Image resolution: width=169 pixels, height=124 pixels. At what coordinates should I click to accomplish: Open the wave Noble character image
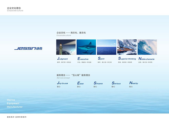point(147,47)
